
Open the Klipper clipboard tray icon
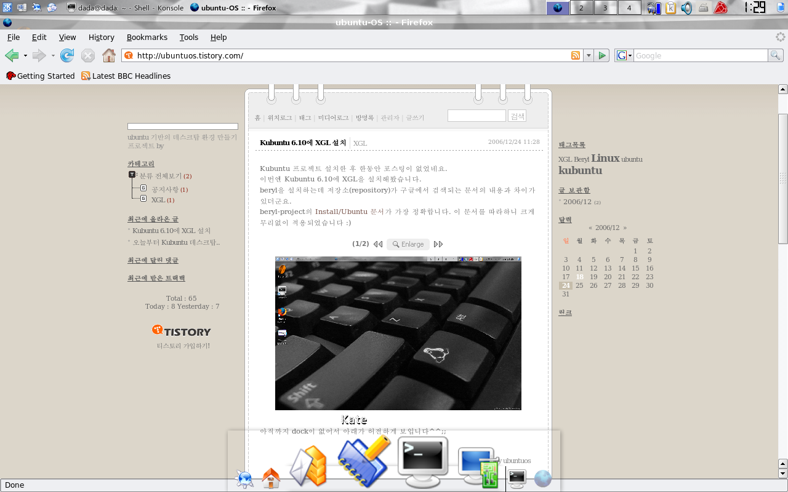pos(670,7)
